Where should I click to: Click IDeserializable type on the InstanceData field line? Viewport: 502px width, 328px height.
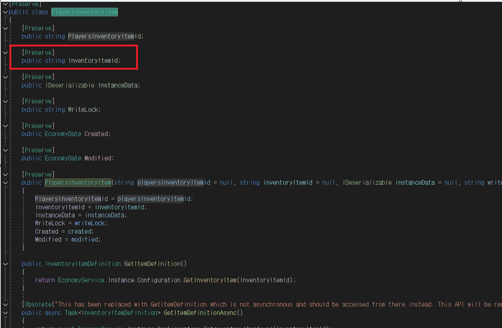point(70,85)
